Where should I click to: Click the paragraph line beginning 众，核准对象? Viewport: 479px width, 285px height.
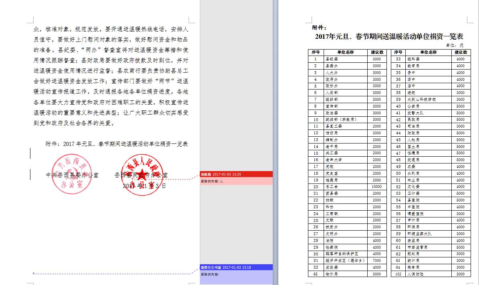tap(111, 29)
